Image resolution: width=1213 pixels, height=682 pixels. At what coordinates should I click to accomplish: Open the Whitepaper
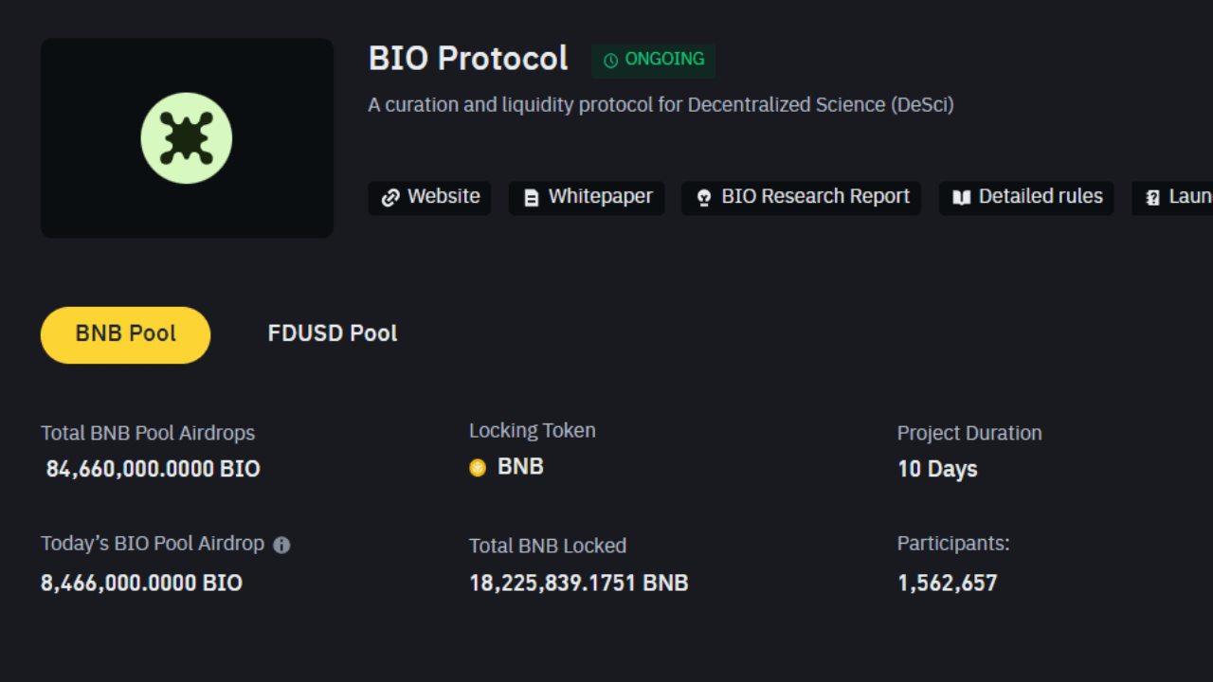click(586, 198)
